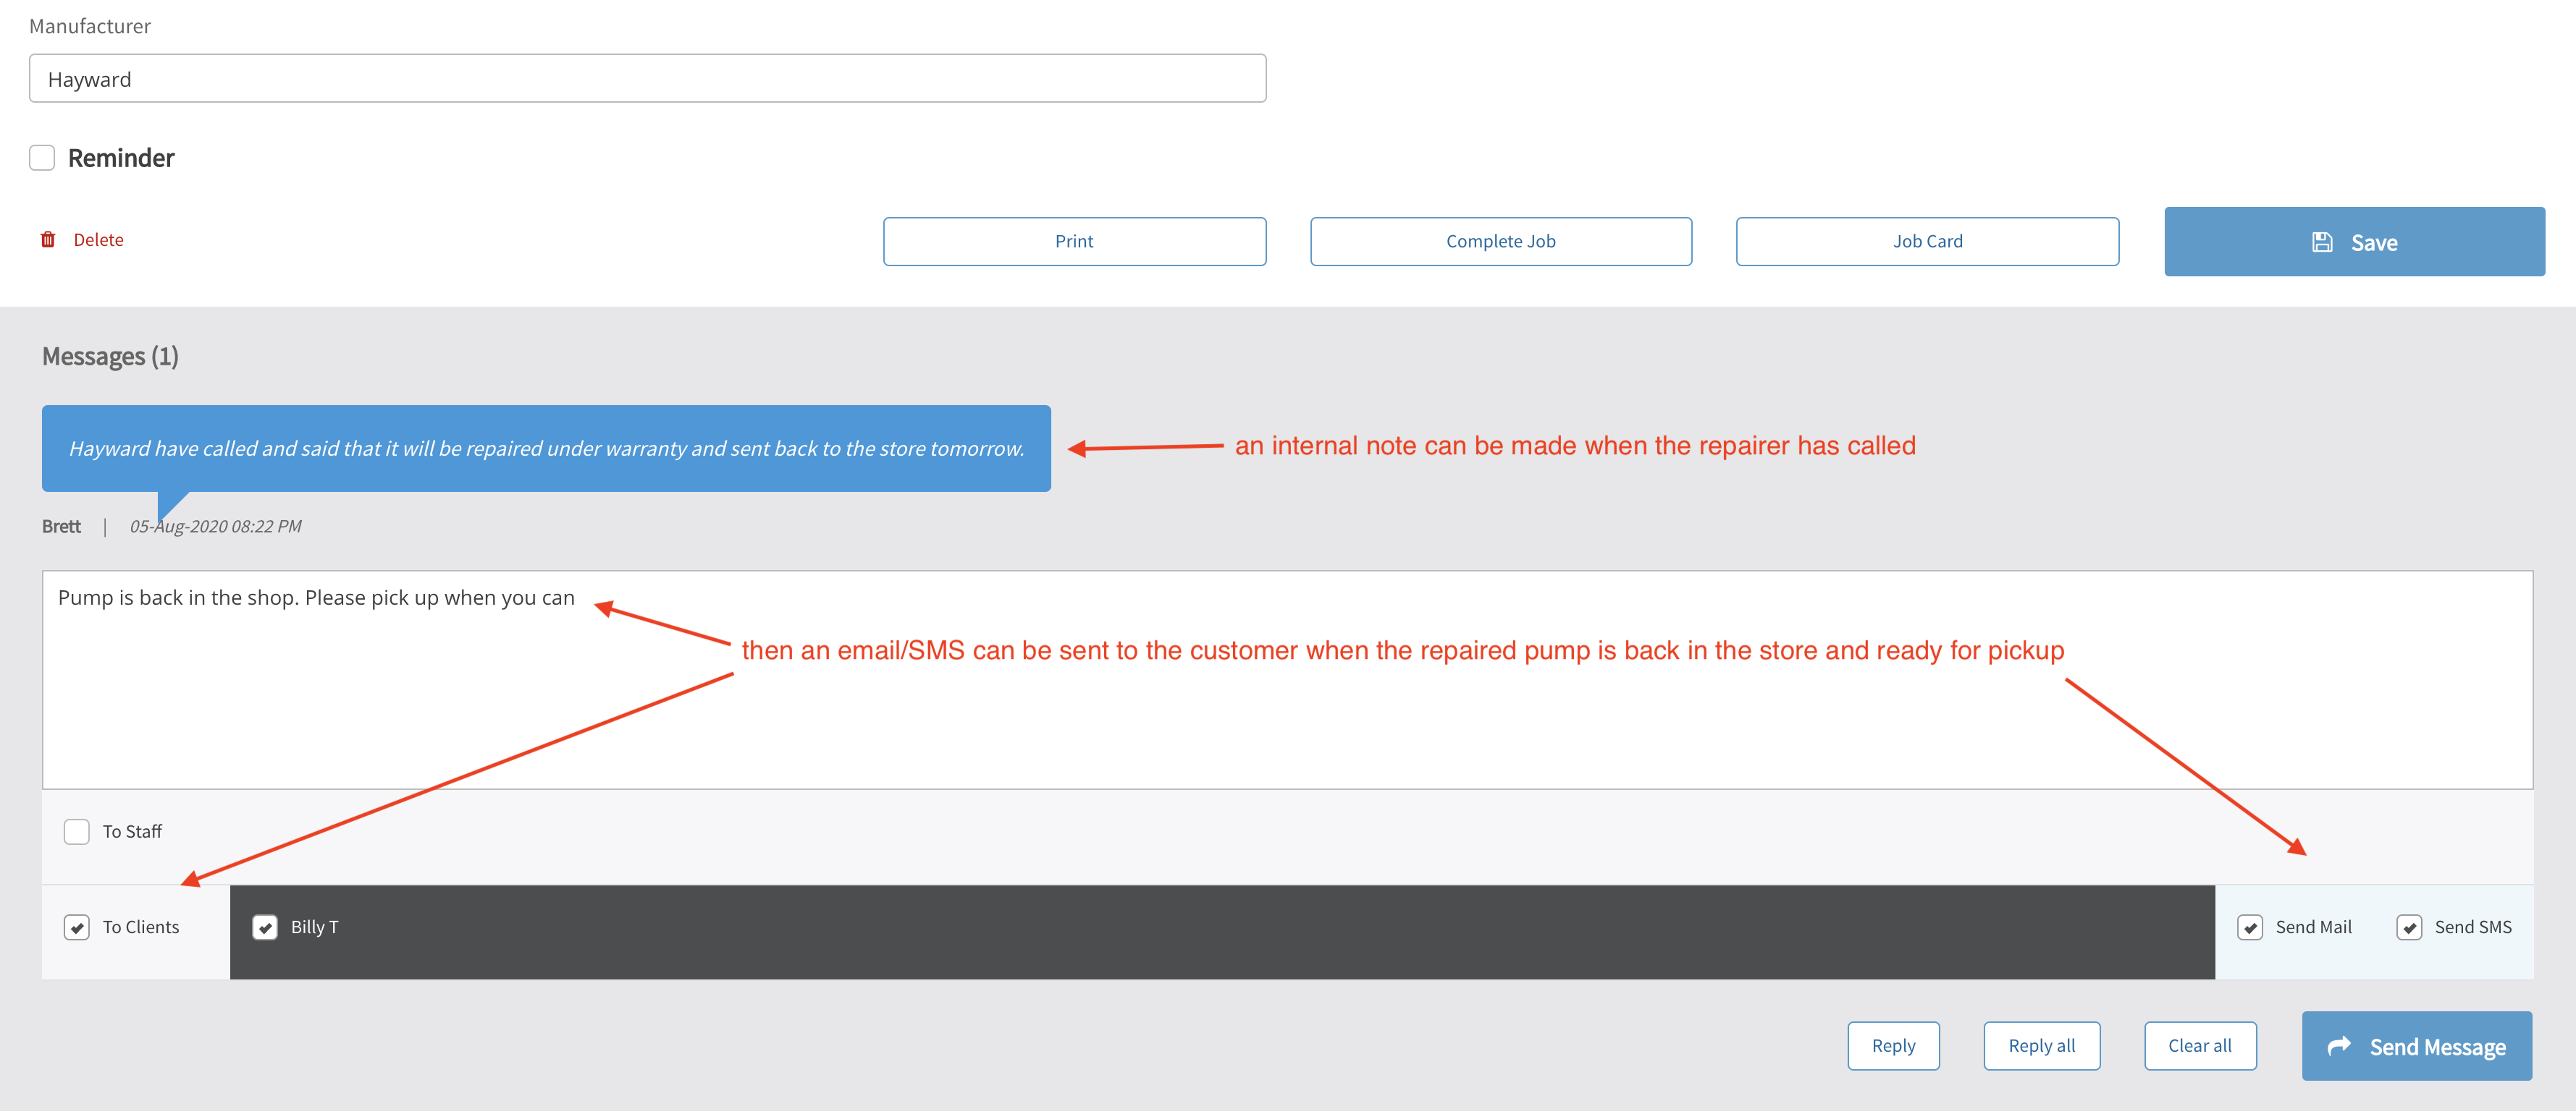Click into the message text area
The height and width of the screenshot is (1114, 2576).
click(1287, 681)
